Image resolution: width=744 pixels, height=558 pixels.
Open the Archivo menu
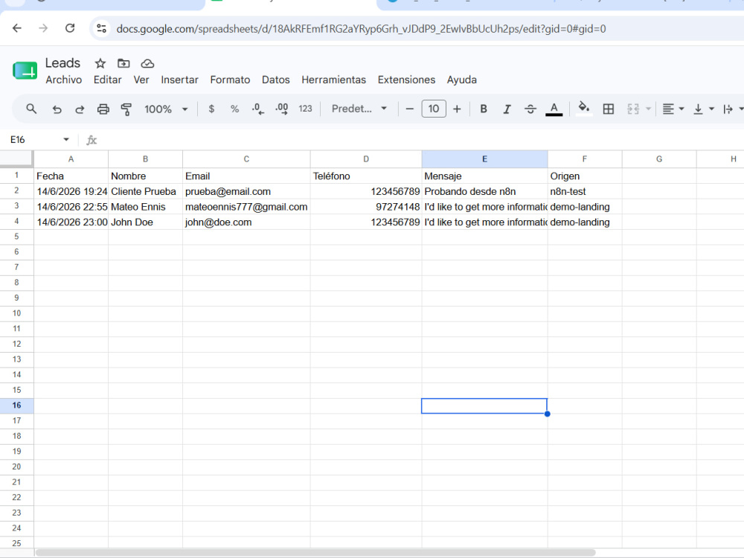(x=63, y=80)
